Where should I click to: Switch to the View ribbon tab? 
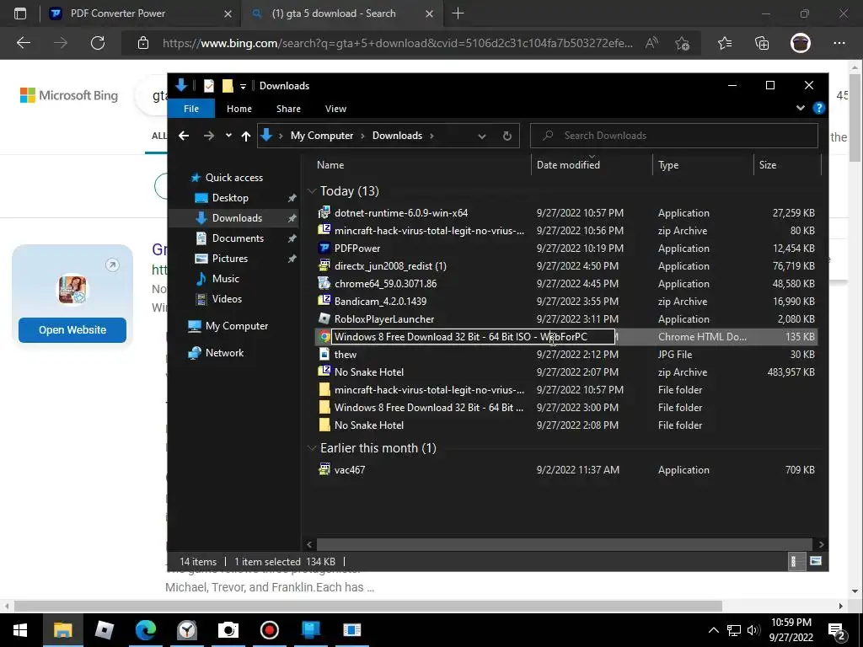(335, 109)
